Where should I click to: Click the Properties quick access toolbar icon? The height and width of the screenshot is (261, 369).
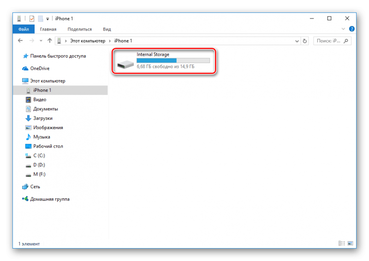coord(32,18)
